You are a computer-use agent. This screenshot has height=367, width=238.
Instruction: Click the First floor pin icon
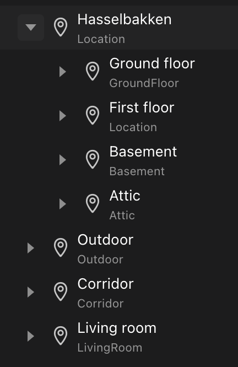coord(93,115)
